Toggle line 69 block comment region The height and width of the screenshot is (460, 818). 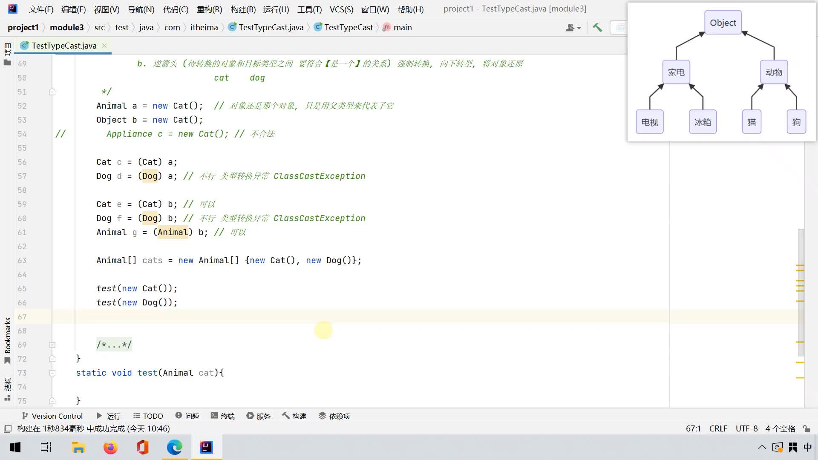click(52, 344)
